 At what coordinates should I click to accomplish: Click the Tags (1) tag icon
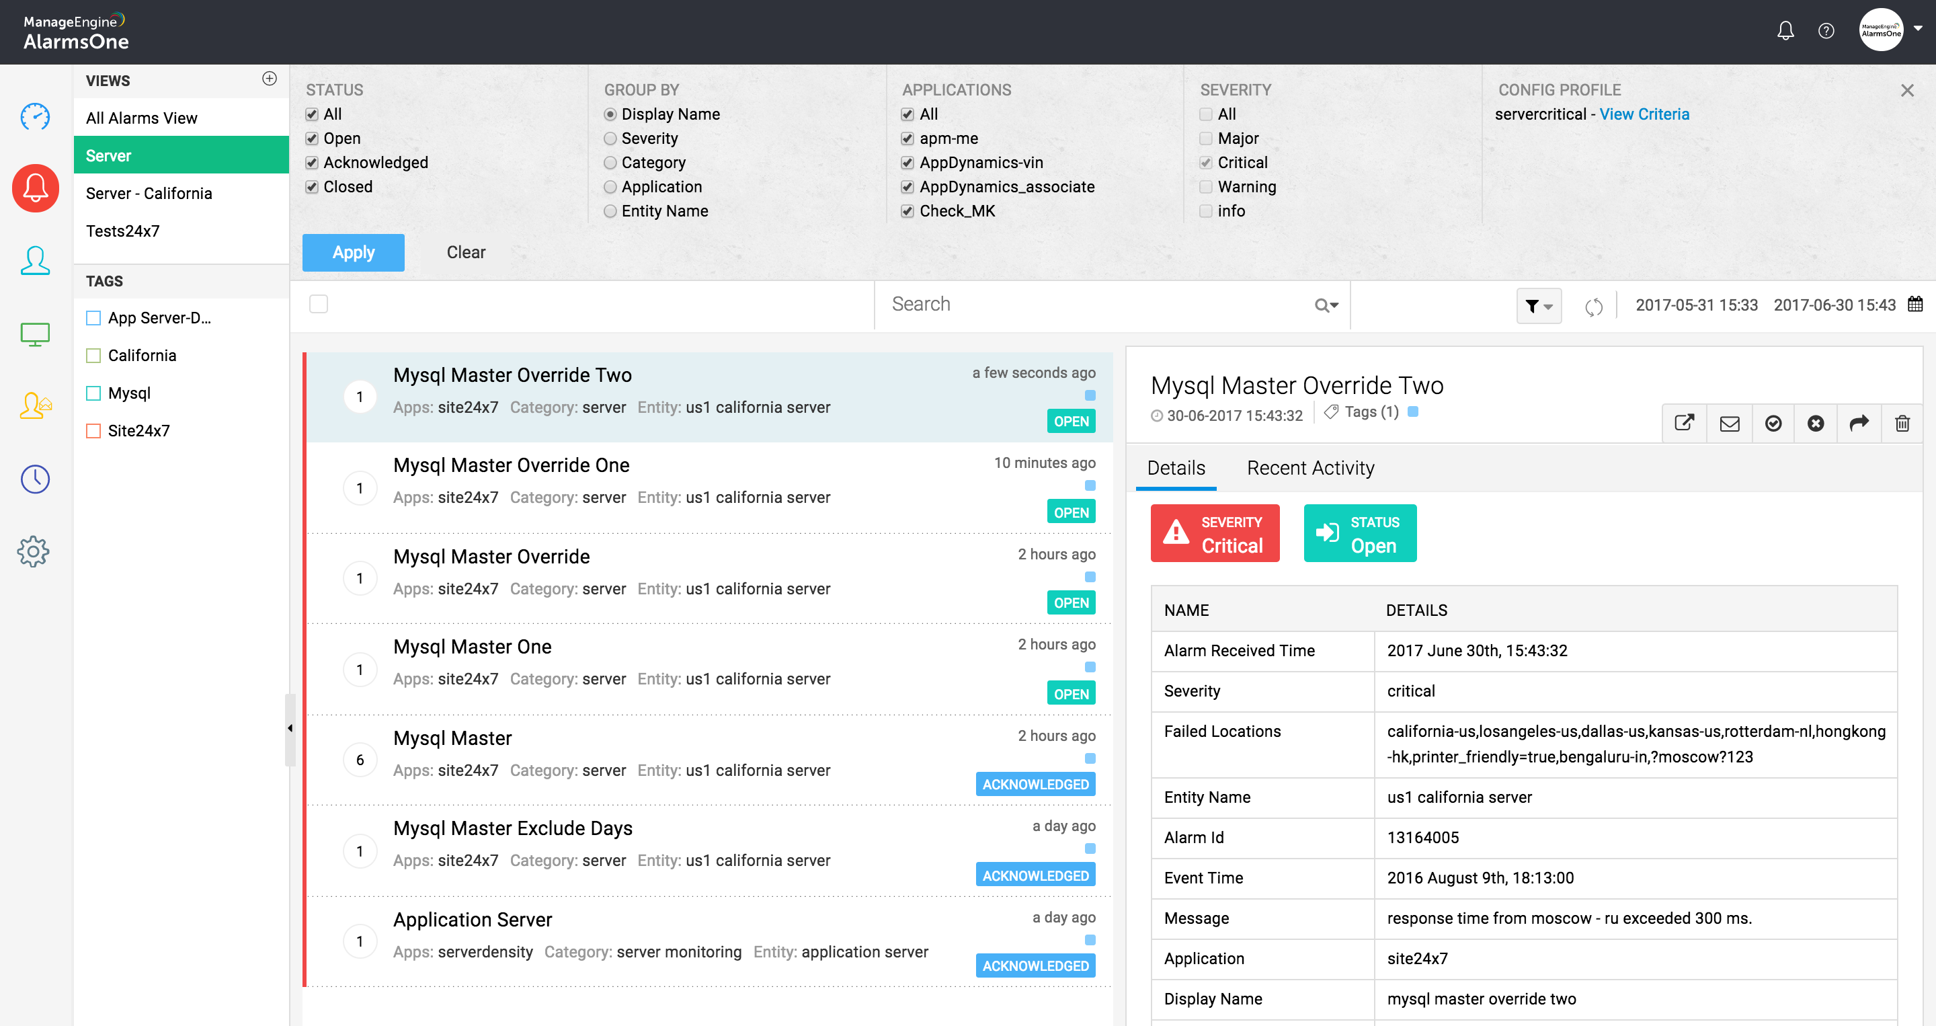coord(1331,412)
